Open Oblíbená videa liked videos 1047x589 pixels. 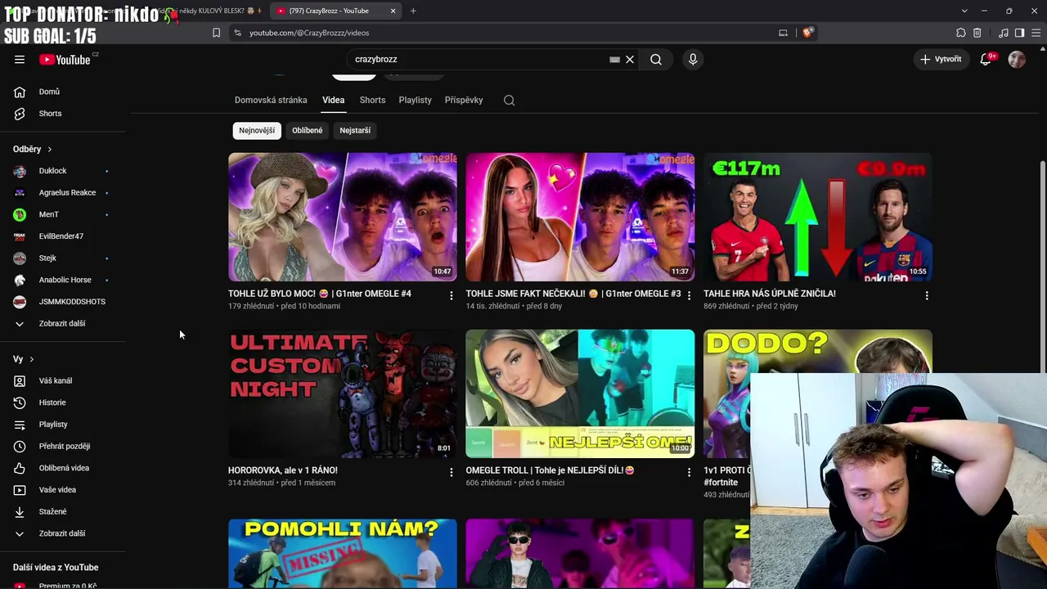pyautogui.click(x=63, y=468)
